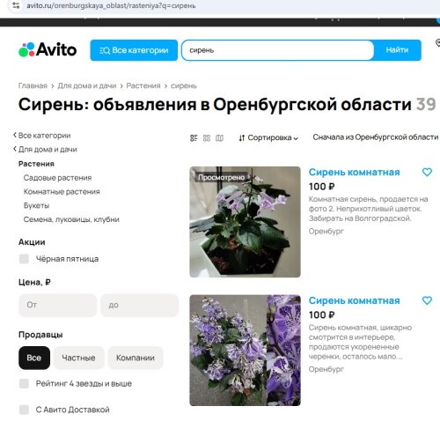The height and width of the screenshot is (421, 440).
Task: Click the browser address bar URL
Action: point(111,5)
